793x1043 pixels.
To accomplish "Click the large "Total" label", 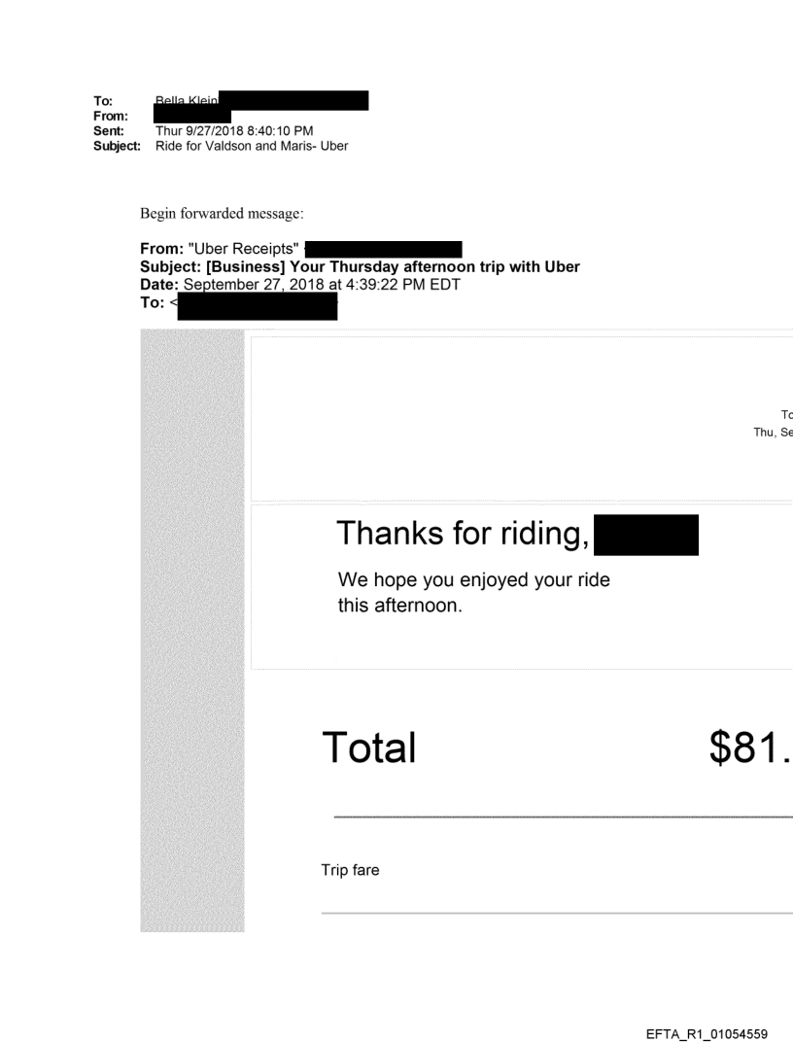I will click(x=369, y=747).
